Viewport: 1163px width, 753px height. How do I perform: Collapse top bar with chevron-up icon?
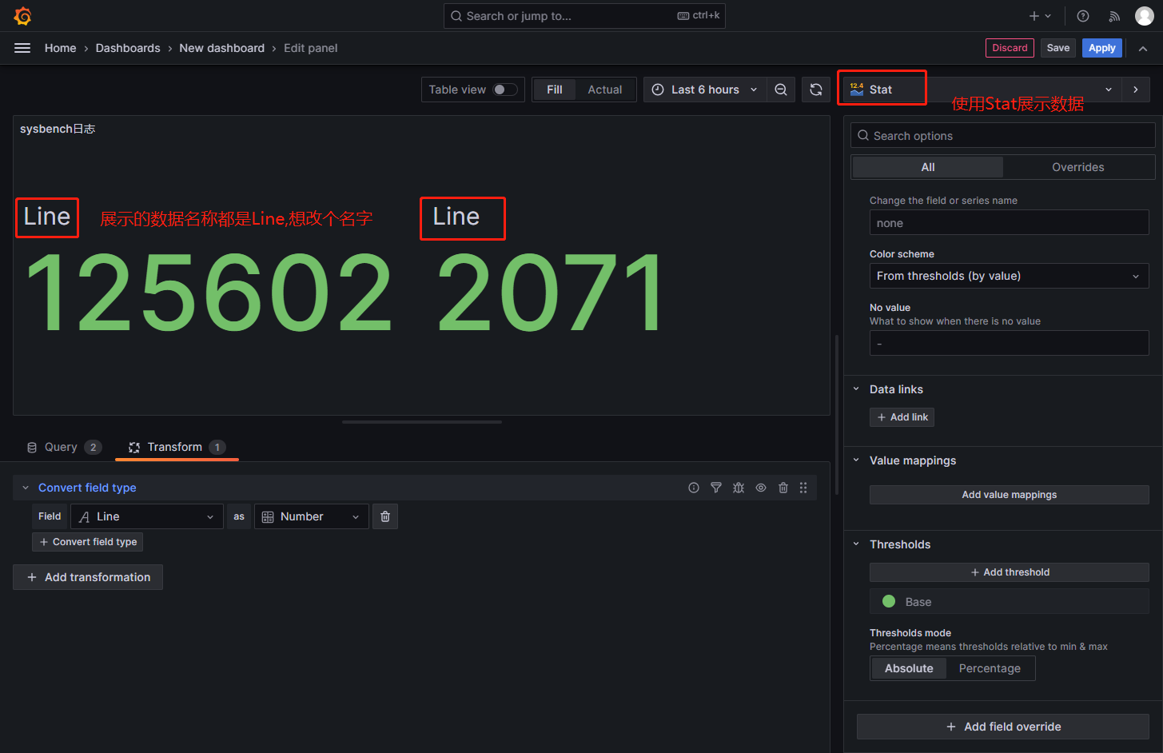(1143, 48)
